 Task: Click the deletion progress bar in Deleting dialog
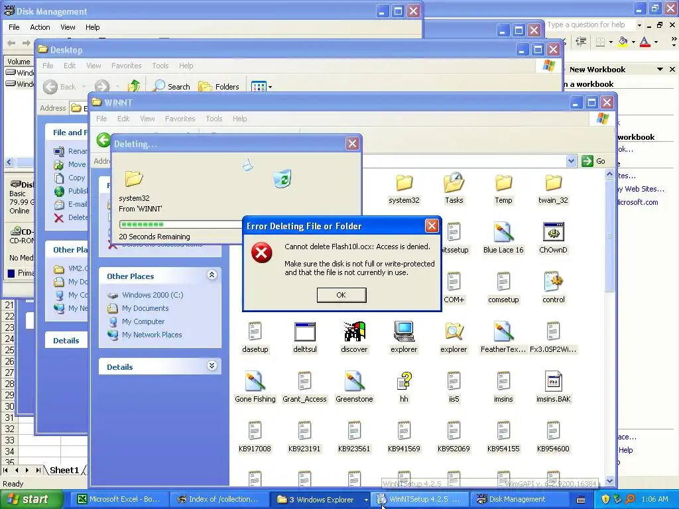180,224
